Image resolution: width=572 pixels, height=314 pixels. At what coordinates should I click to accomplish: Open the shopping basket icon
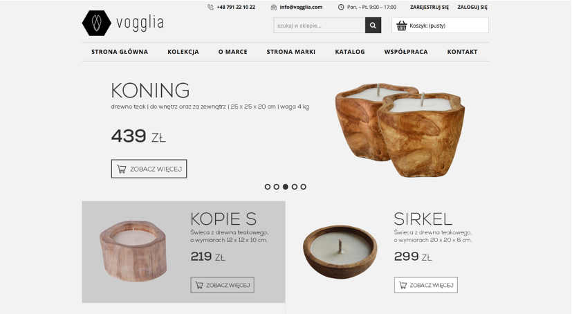[x=402, y=26]
